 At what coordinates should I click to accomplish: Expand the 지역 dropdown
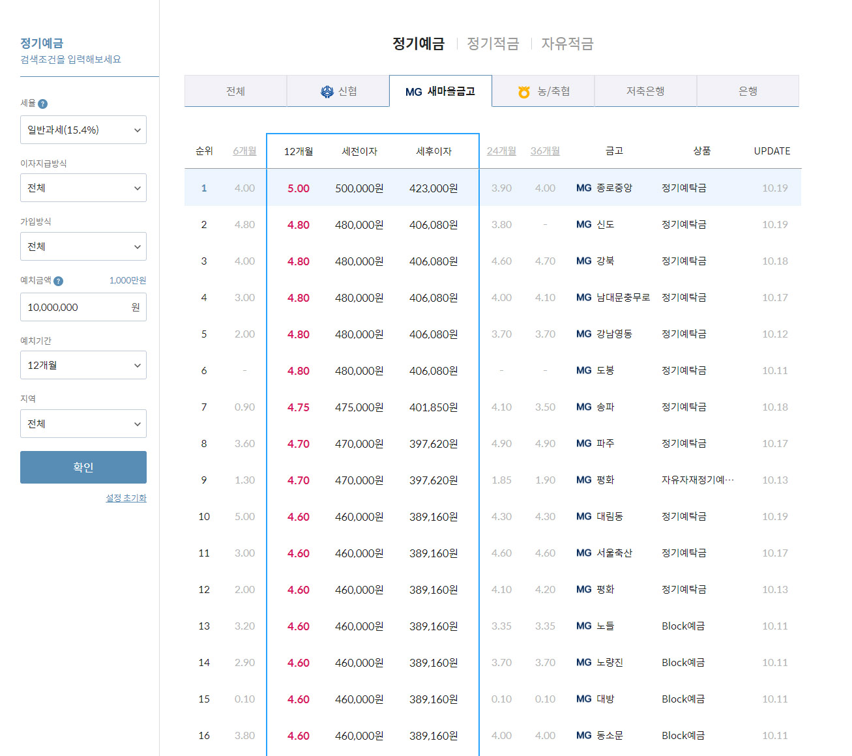tap(83, 424)
